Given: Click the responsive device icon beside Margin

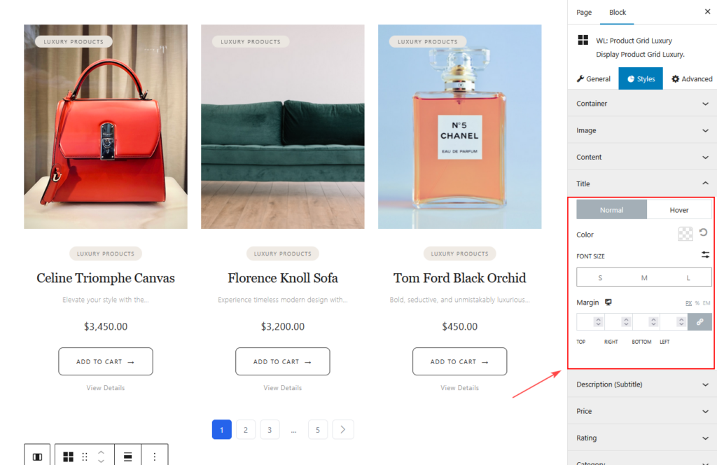Looking at the screenshot, I should click(608, 302).
